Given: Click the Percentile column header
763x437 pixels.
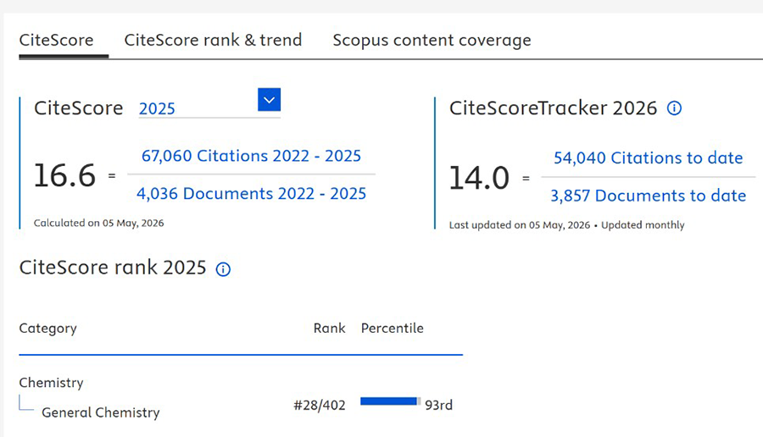Looking at the screenshot, I should click(393, 328).
